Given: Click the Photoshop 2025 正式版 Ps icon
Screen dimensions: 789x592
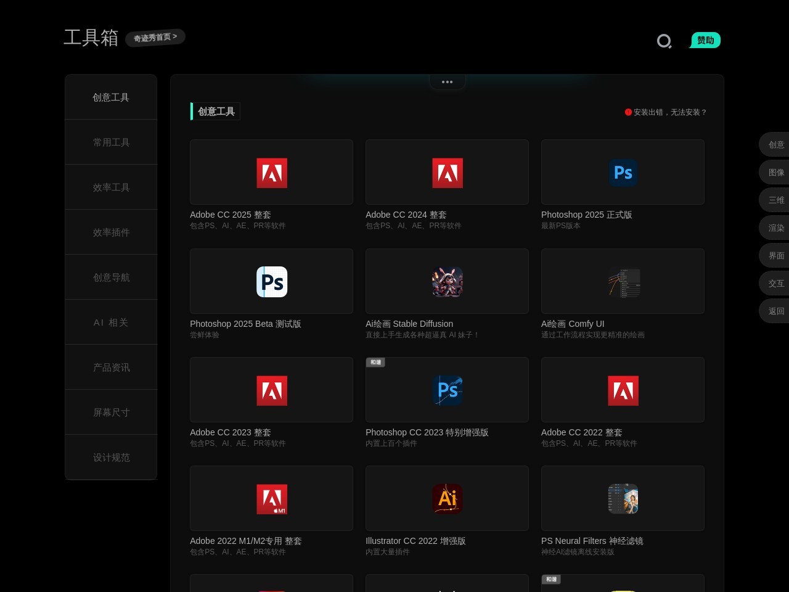Looking at the screenshot, I should pos(623,173).
